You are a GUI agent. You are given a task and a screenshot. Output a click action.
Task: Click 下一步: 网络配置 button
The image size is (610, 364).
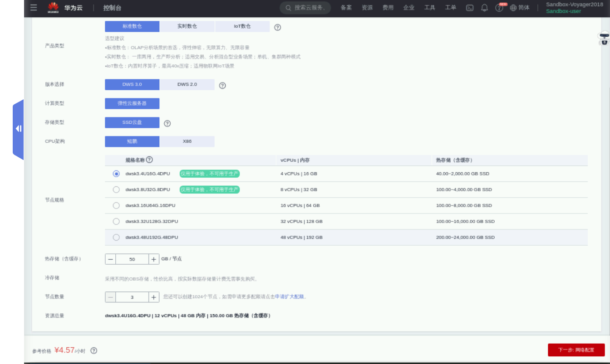[576, 350]
